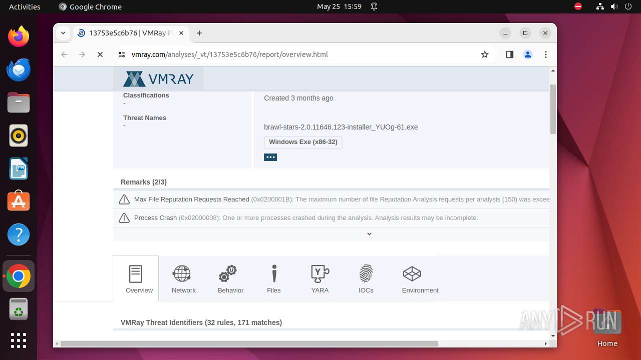Stop loading the page
The height and width of the screenshot is (360, 641).
100,54
